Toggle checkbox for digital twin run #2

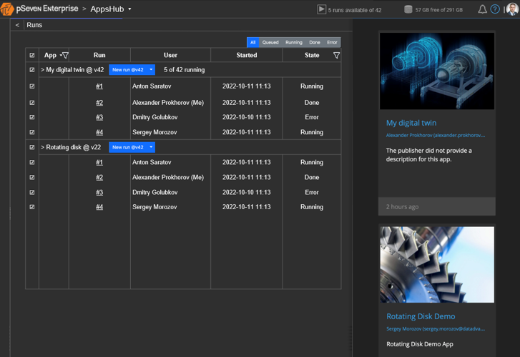(x=32, y=103)
